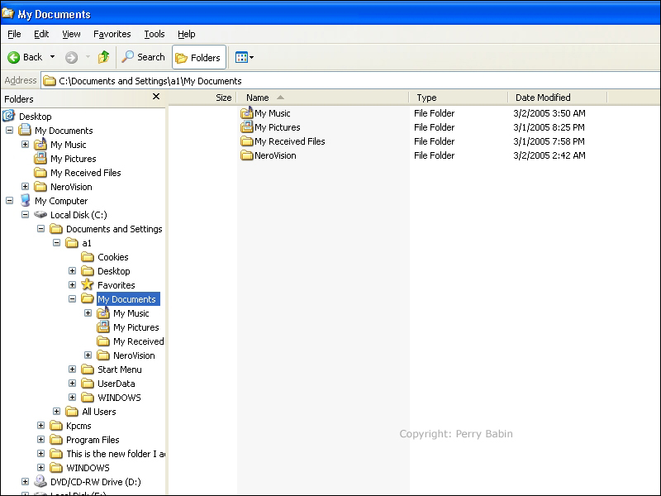This screenshot has width=661, height=496.
Task: Select the Favorites star icon
Action: pyautogui.click(x=88, y=284)
